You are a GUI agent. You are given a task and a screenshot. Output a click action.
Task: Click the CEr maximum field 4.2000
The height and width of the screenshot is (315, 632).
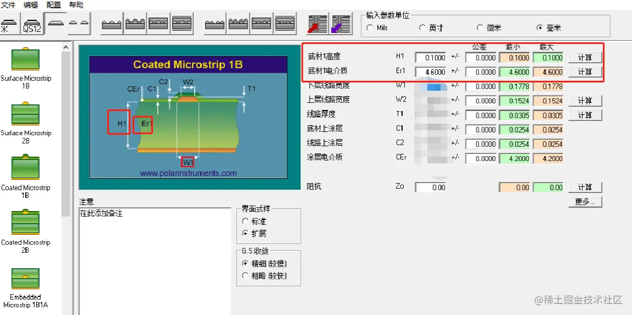548,159
